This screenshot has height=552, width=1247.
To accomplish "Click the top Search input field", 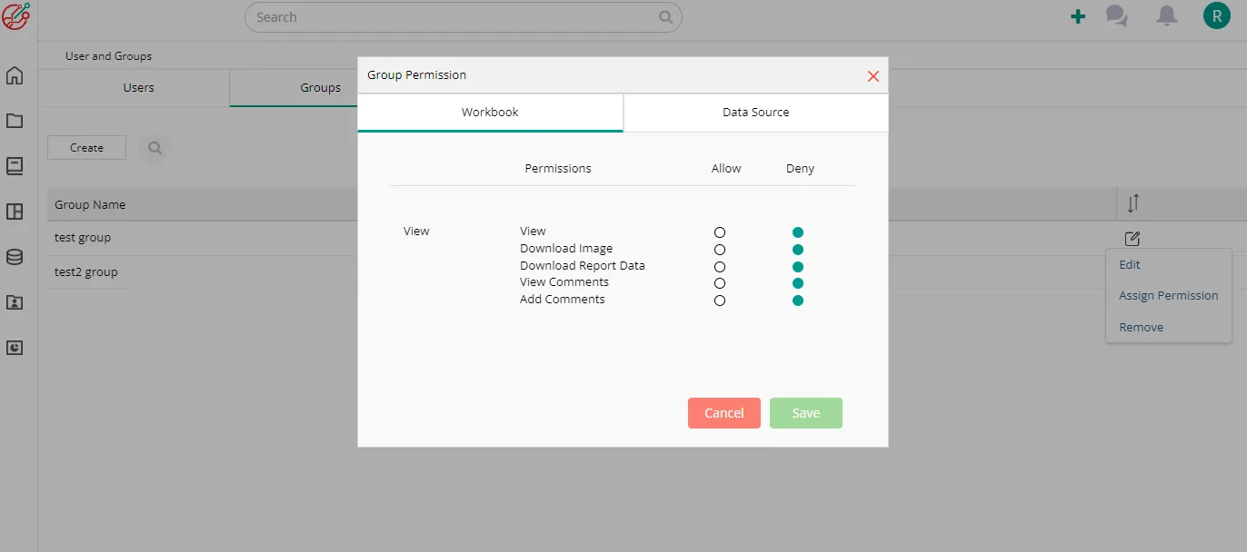I will 454,17.
